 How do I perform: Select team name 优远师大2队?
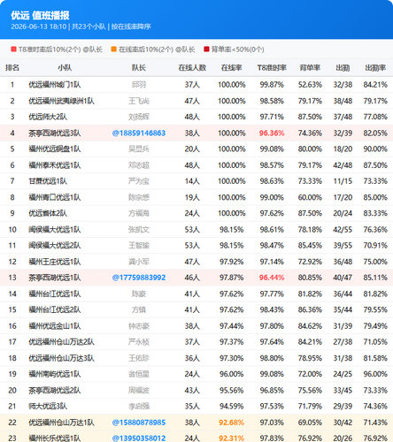[48, 117]
